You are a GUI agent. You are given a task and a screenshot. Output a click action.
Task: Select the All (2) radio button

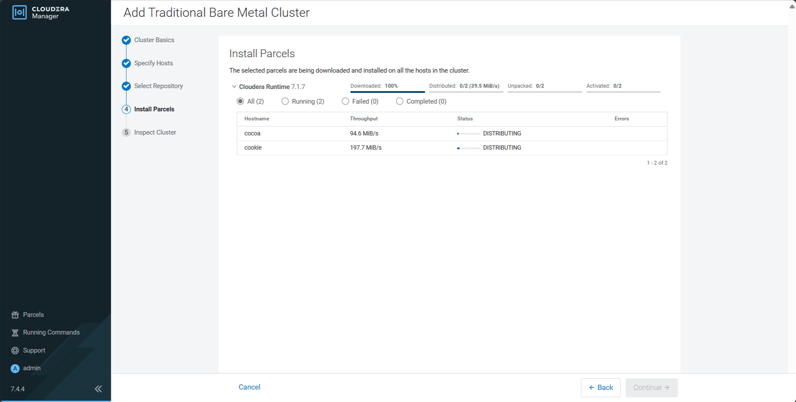click(240, 101)
